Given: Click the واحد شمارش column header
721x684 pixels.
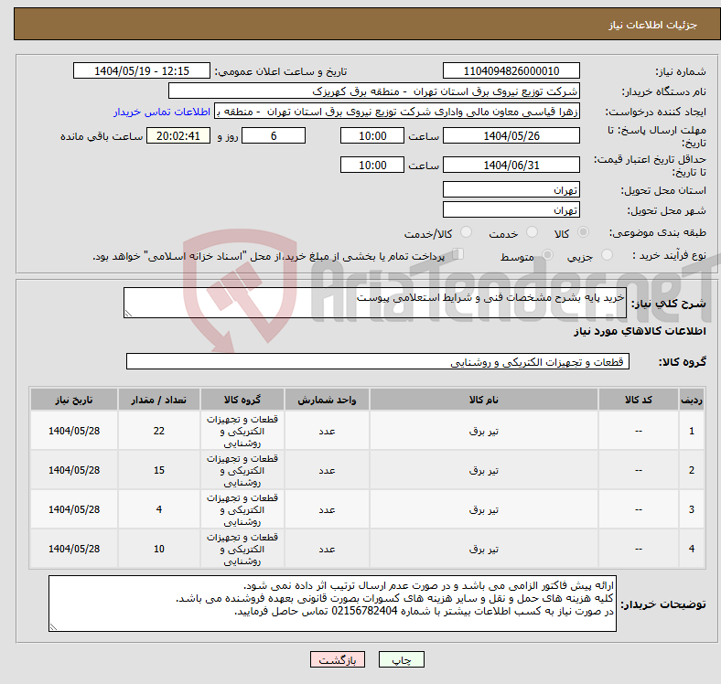Looking at the screenshot, I should [327, 400].
